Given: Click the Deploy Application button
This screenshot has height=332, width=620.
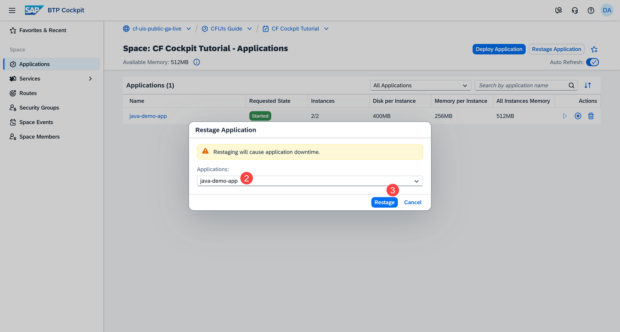Looking at the screenshot, I should 499,49.
